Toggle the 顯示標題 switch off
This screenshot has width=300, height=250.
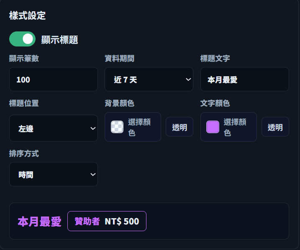[23, 39]
